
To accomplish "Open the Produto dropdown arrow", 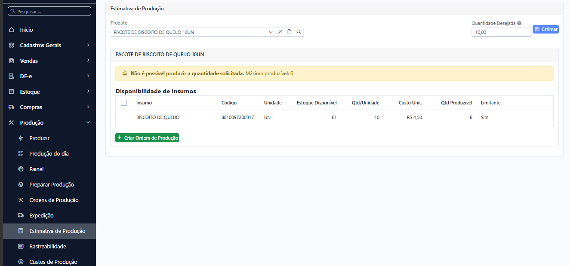I will pos(271,32).
